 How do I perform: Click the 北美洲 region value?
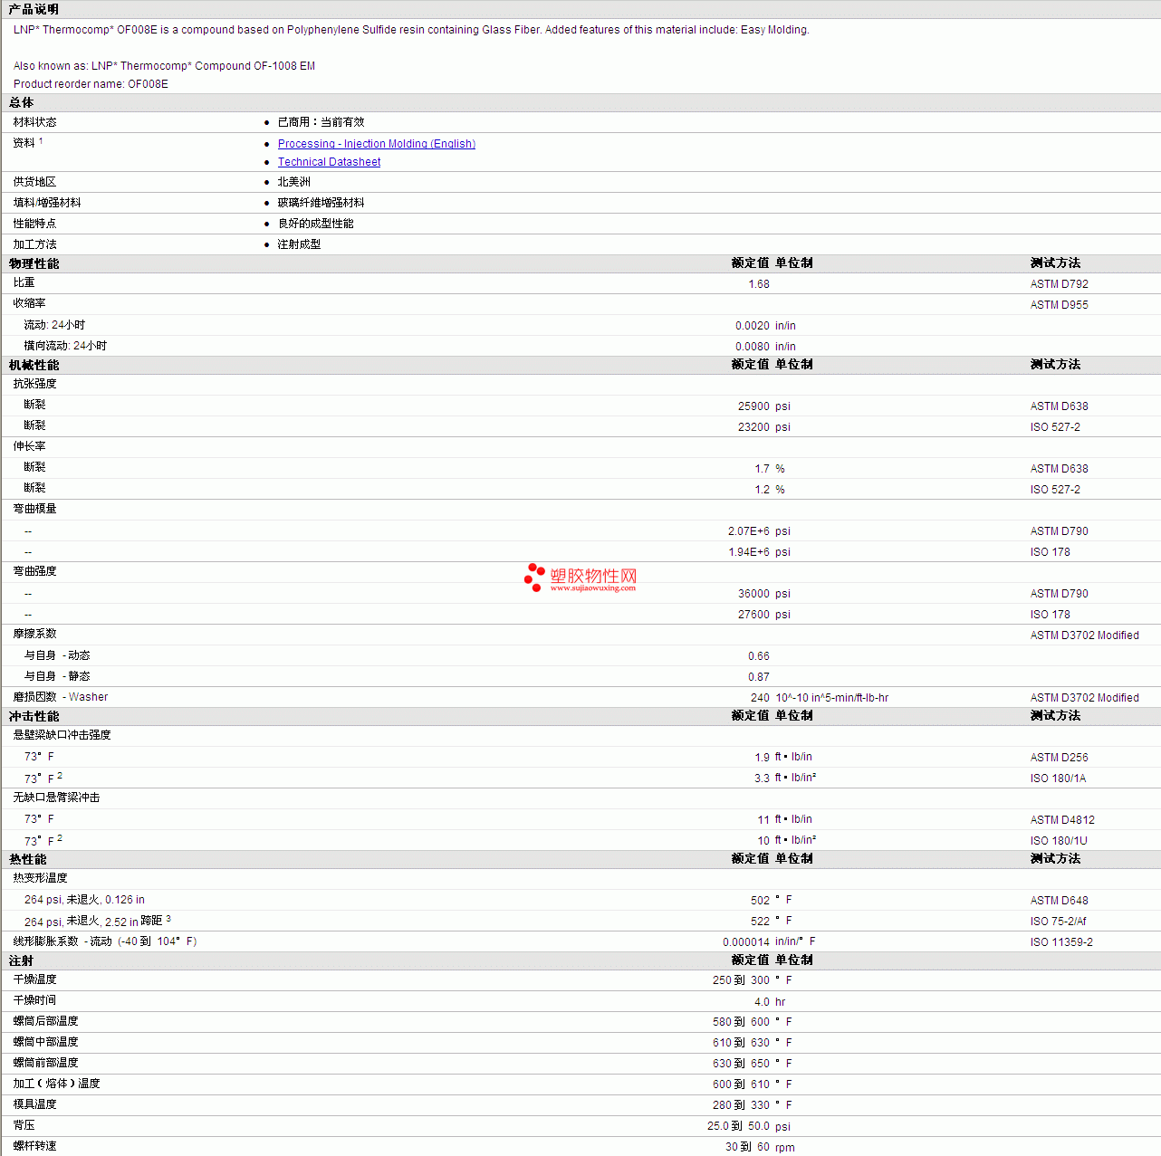tap(294, 182)
